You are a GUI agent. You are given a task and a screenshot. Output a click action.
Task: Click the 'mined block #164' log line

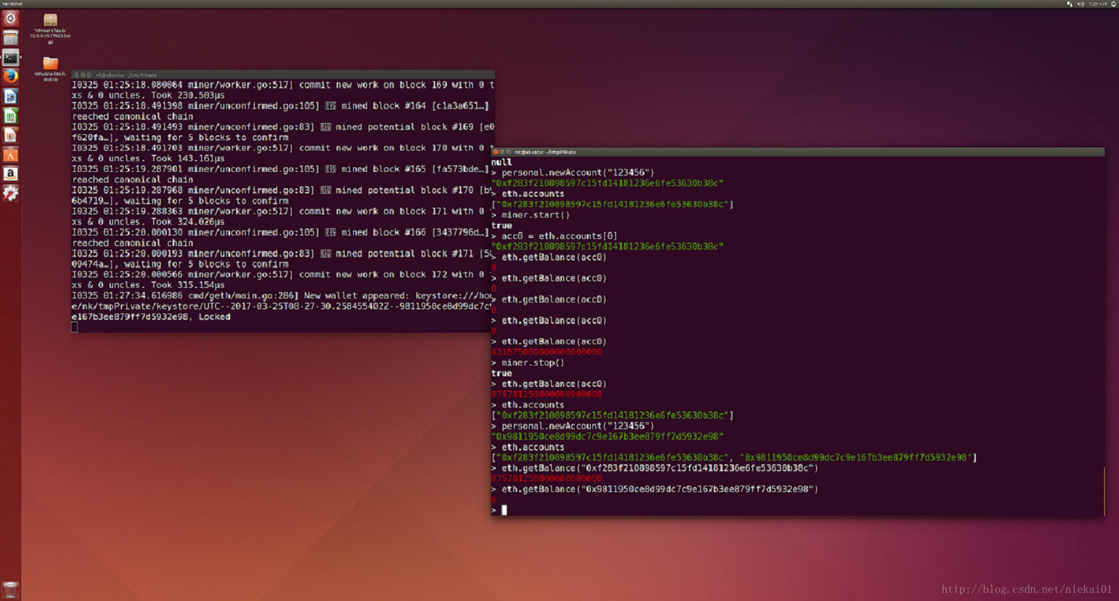pyautogui.click(x=280, y=106)
